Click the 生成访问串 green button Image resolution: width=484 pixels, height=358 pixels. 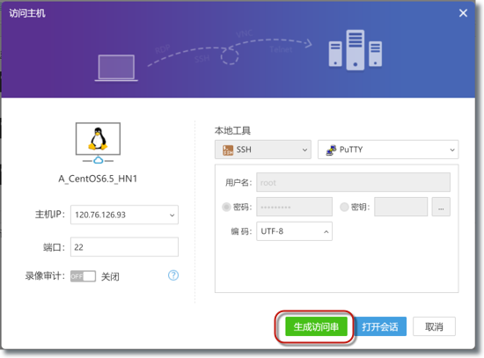pyautogui.click(x=316, y=326)
